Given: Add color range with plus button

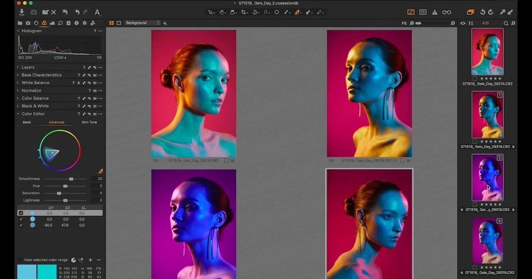Looking at the screenshot, I should click(x=90, y=260).
